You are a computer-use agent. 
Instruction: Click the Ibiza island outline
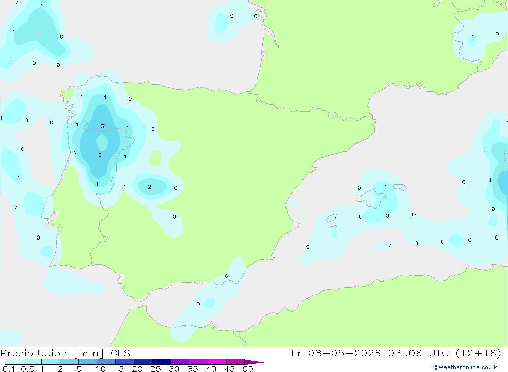click(332, 218)
